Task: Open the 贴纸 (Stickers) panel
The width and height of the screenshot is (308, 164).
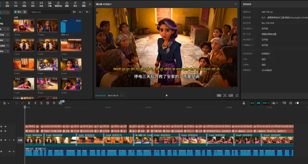Action: (x=24, y=4)
